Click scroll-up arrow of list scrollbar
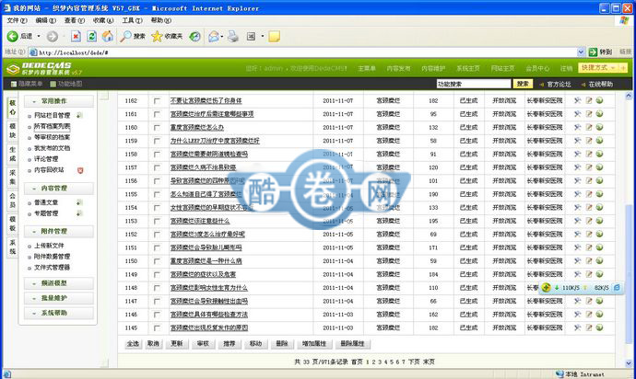The width and height of the screenshot is (636, 379). (629, 96)
